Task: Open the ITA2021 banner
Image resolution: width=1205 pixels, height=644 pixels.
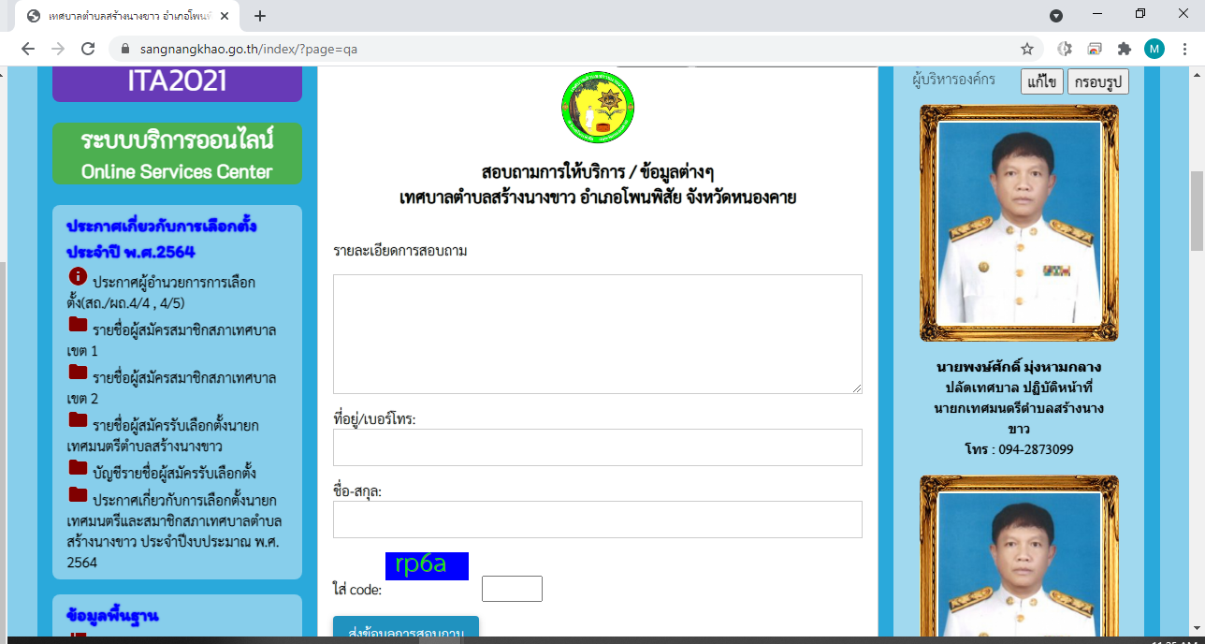Action: (x=177, y=83)
